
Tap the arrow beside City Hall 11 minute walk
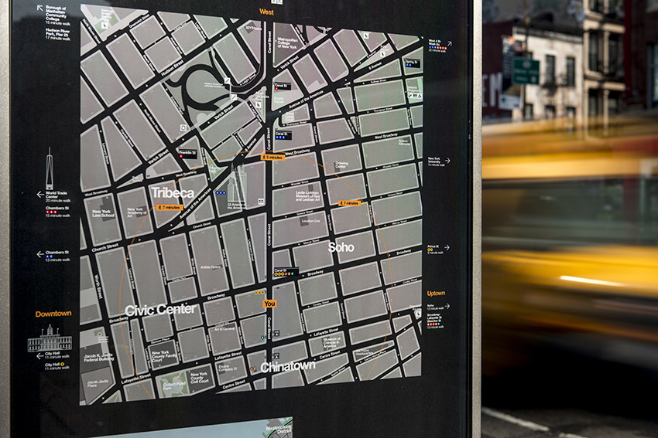(x=40, y=356)
